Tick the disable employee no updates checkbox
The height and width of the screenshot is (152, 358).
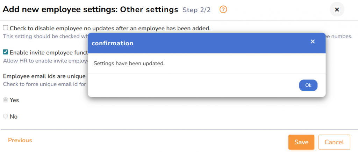6,28
